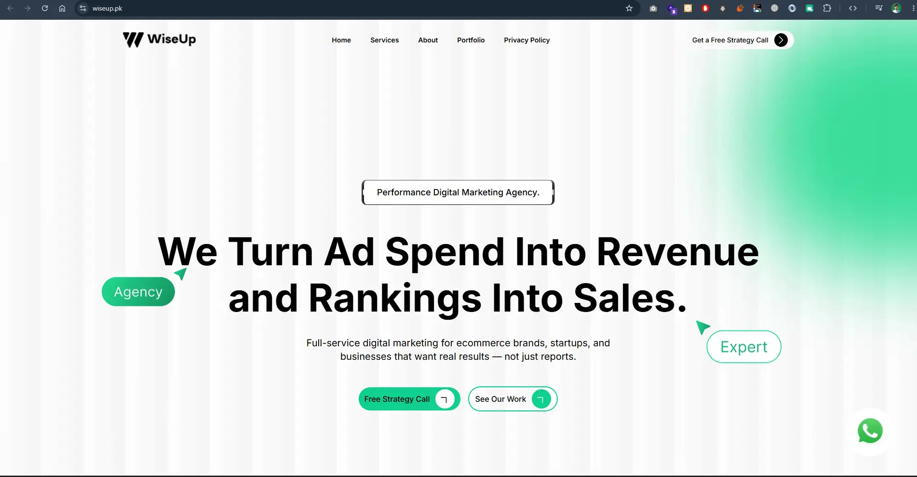Image resolution: width=917 pixels, height=477 pixels.
Task: Click the subtitle 'Full-service digital marketing' text
Action: 458,350
